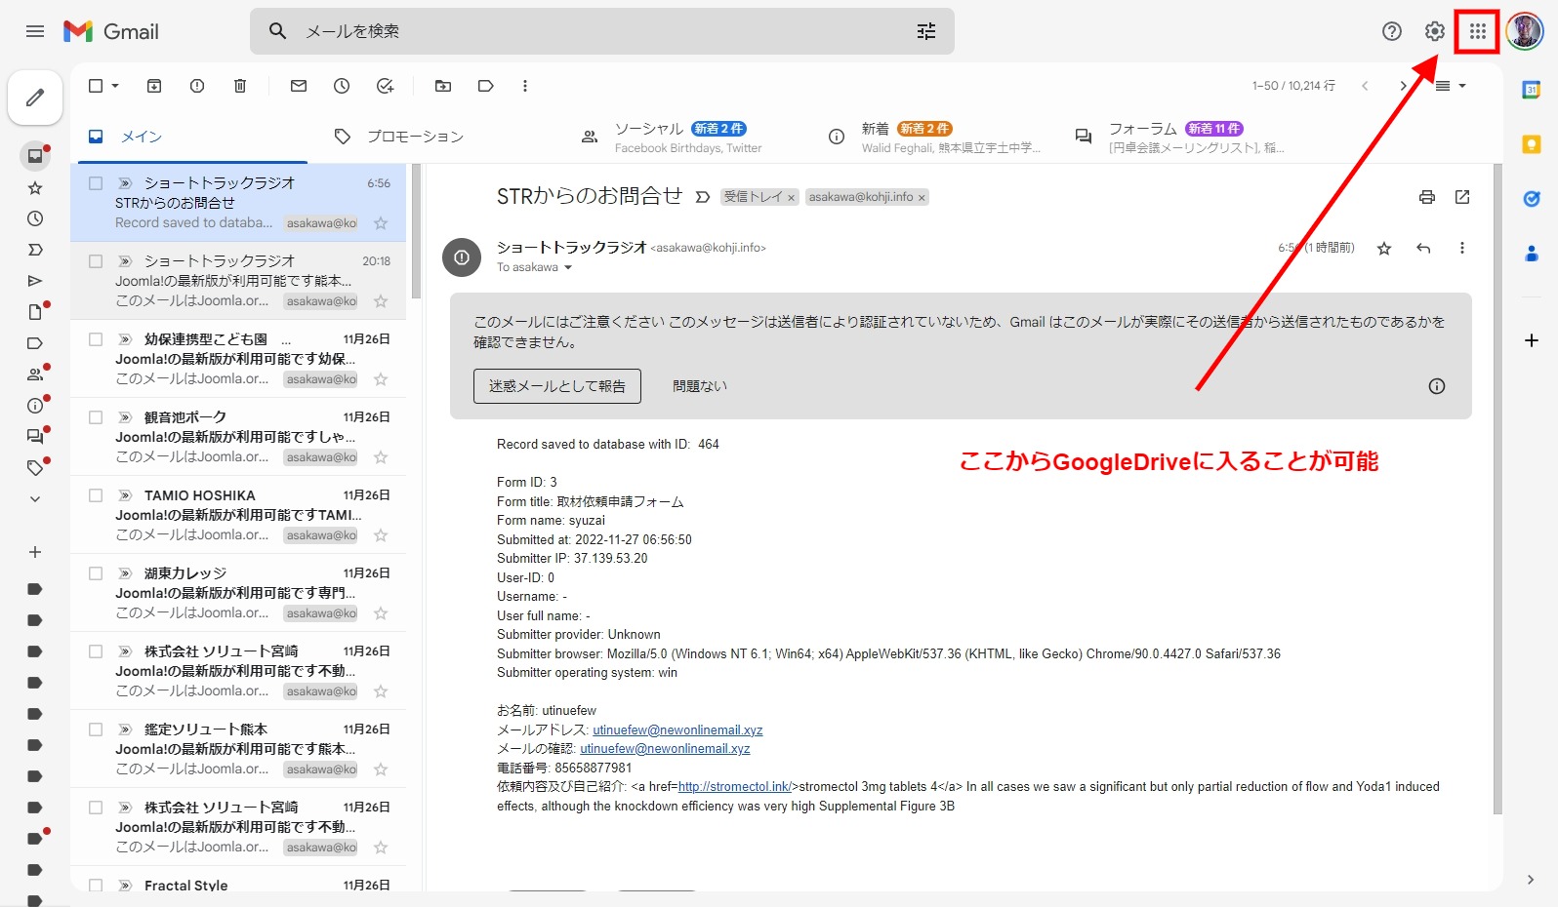Screen dimensions: 1558x907
Task: Check the TAMIO HOSHIKA email checkbox
Action: pyautogui.click(x=96, y=495)
